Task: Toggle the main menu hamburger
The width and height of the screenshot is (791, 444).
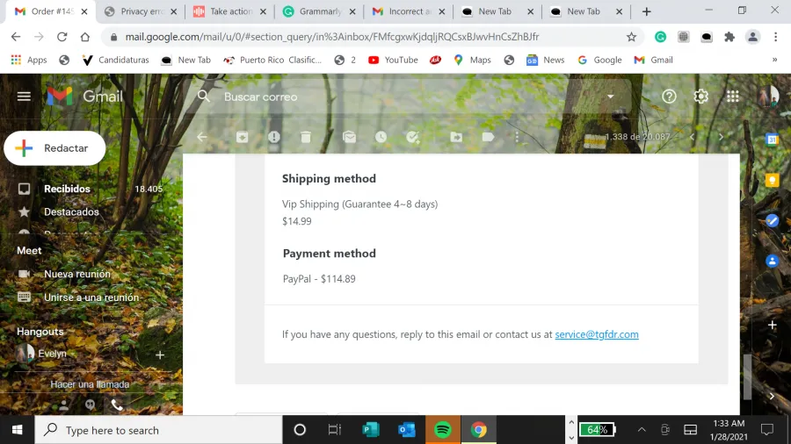Action: click(x=24, y=97)
